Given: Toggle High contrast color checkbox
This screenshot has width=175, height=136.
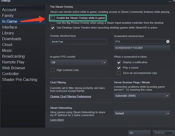Looking at the screenshot, I should click(x=52, y=70).
